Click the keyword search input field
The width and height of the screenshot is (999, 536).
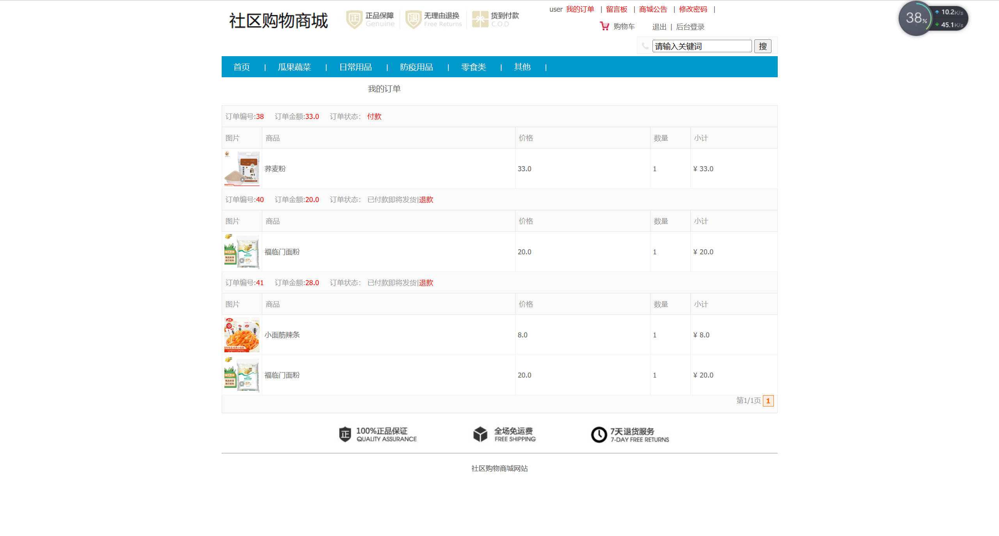click(x=702, y=46)
